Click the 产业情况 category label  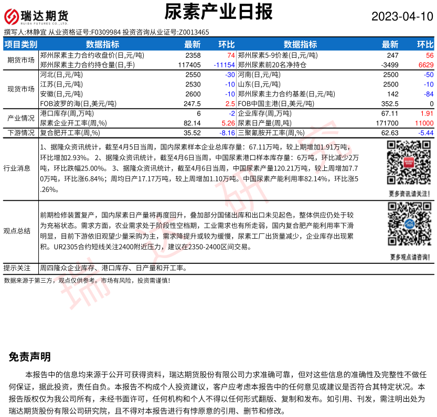(x=21, y=117)
